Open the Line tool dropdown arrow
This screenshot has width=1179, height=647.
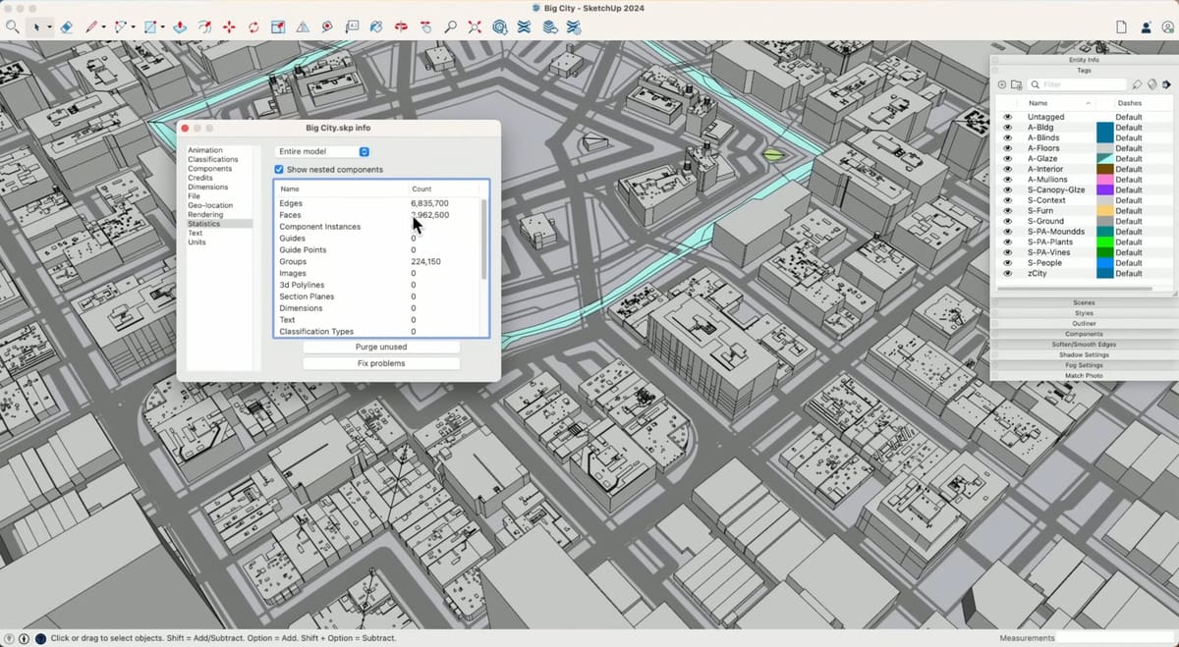pyautogui.click(x=104, y=28)
